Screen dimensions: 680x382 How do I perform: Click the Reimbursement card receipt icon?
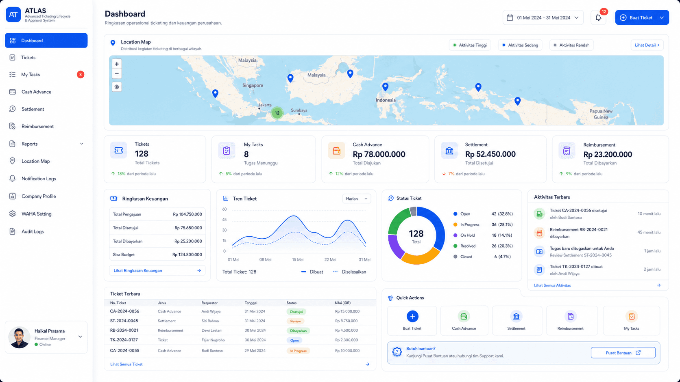(567, 151)
